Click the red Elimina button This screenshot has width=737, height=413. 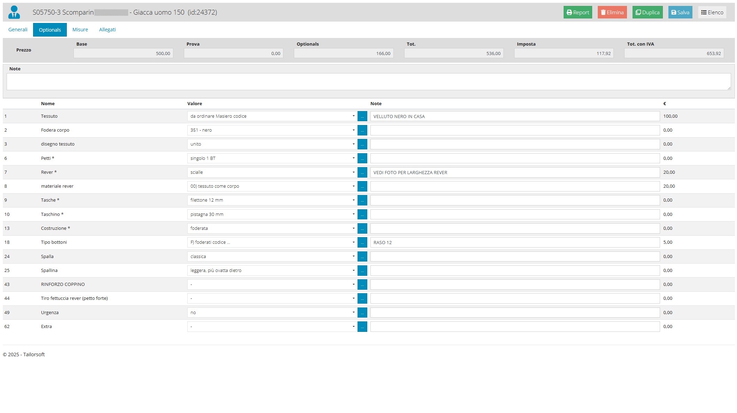pyautogui.click(x=612, y=13)
